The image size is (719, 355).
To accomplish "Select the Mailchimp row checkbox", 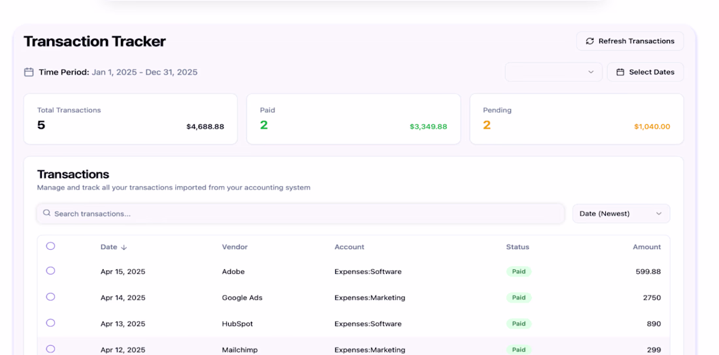I will (x=50, y=349).
